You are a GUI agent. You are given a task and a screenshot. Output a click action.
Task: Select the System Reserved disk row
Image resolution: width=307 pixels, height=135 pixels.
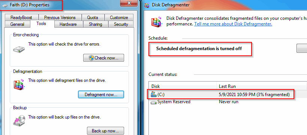click(227, 102)
